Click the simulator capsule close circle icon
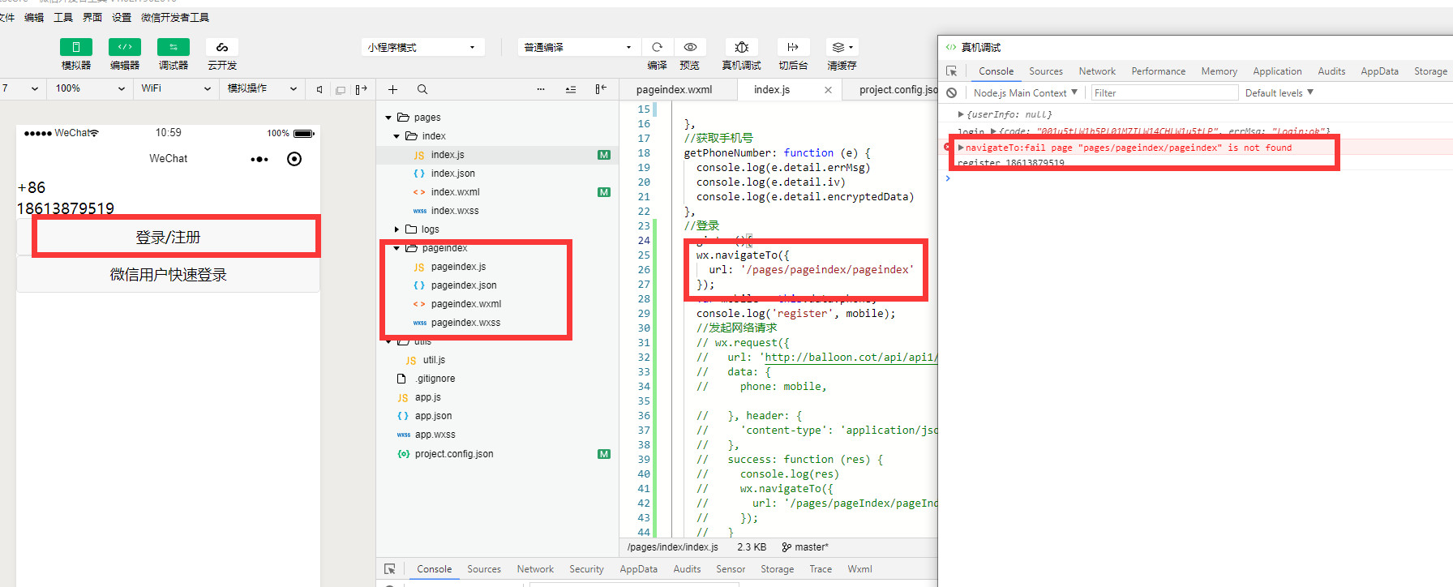 tap(294, 159)
